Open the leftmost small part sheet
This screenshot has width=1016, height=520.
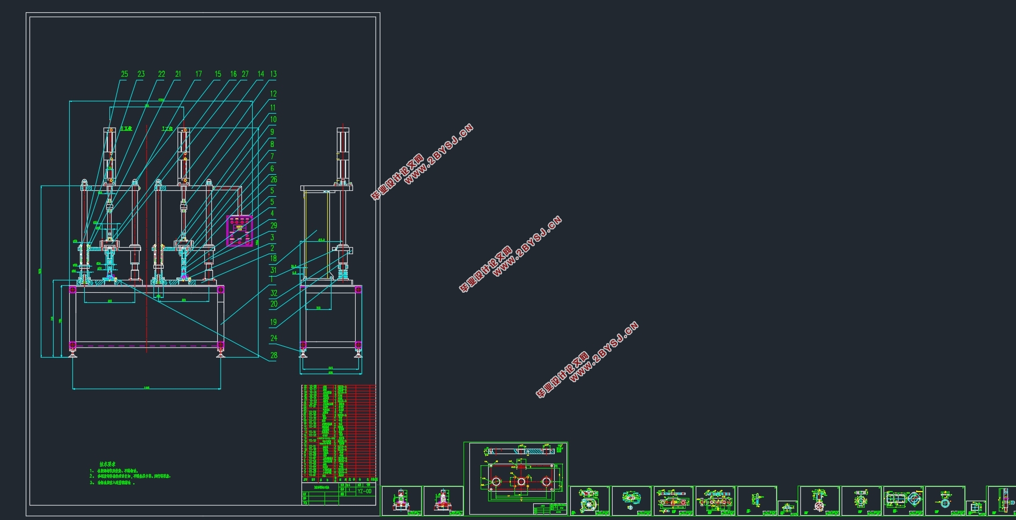(402, 501)
